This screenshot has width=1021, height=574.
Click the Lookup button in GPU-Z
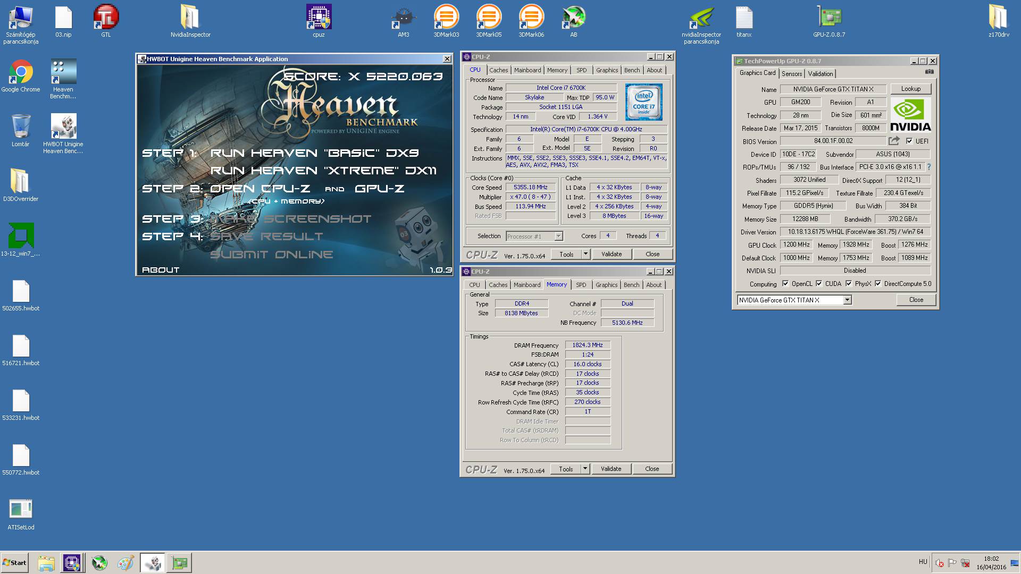tap(911, 89)
